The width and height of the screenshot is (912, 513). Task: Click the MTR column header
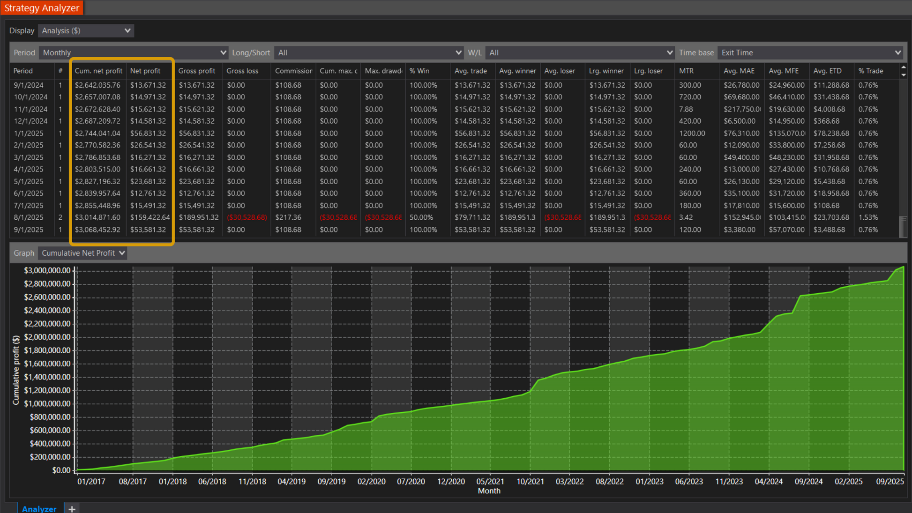tap(686, 71)
